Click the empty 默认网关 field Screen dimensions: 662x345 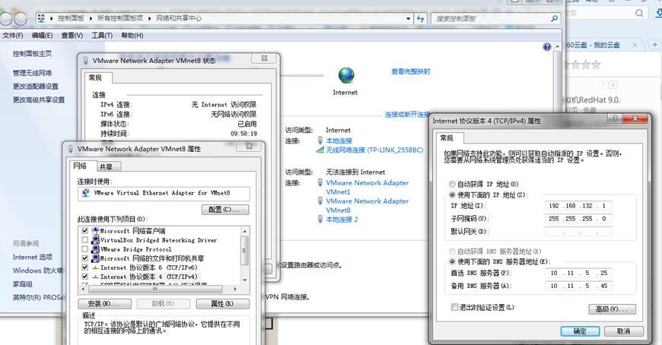[578, 232]
